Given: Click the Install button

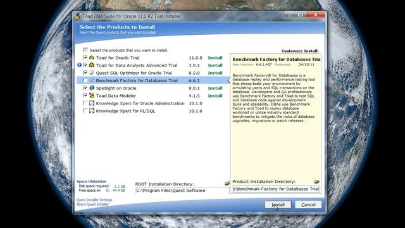Looking at the screenshot, I should point(278,205).
